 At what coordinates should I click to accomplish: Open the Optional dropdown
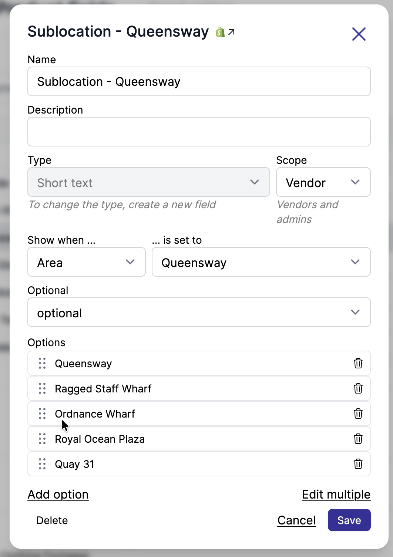199,312
